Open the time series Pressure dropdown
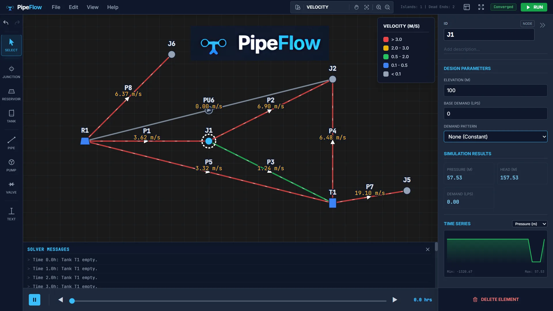This screenshot has width=553, height=311. 529,224
